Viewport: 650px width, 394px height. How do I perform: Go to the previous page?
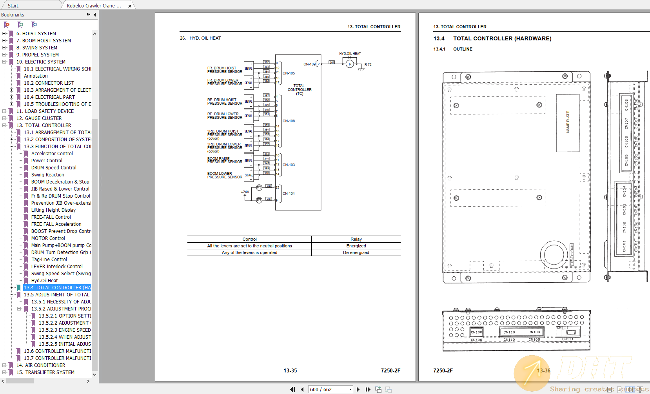(x=302, y=389)
